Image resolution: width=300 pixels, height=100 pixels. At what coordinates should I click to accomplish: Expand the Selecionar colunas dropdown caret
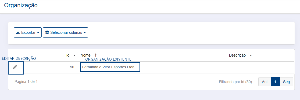pyautogui.click(x=85, y=33)
